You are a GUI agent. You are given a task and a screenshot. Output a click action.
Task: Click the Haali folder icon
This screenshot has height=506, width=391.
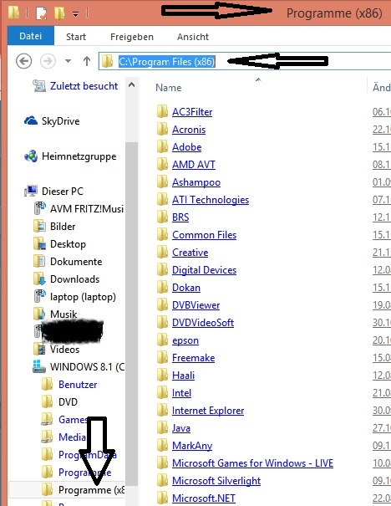[x=162, y=376]
